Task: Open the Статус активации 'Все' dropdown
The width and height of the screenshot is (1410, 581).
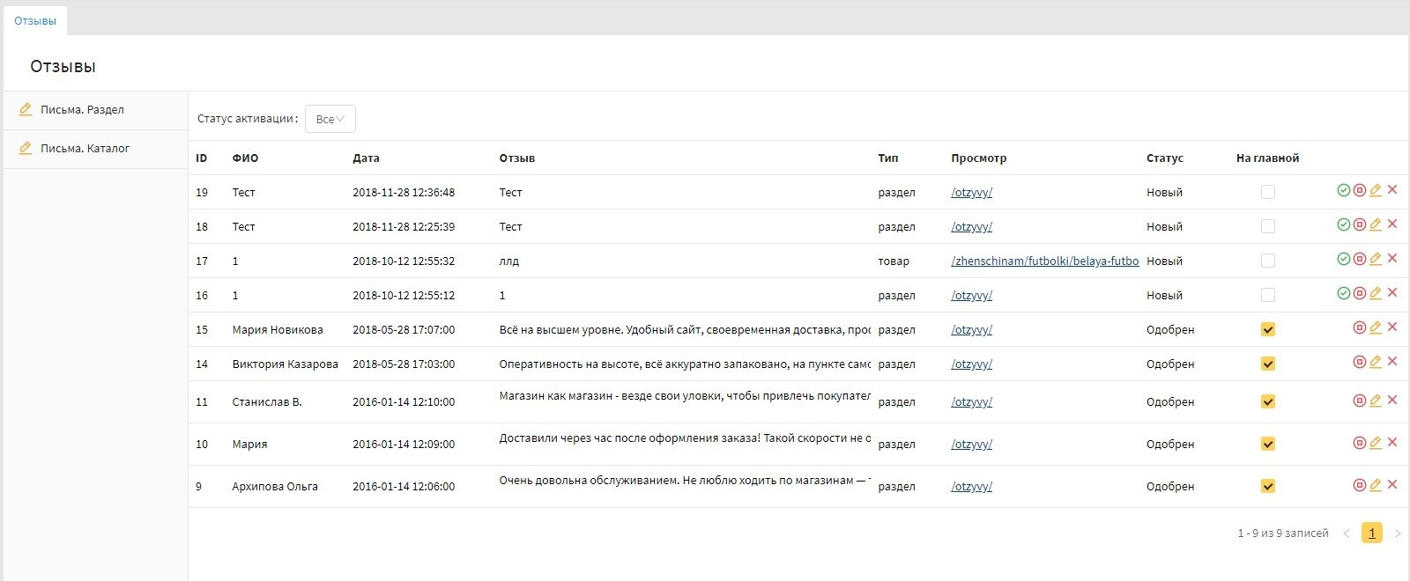Action: [330, 119]
